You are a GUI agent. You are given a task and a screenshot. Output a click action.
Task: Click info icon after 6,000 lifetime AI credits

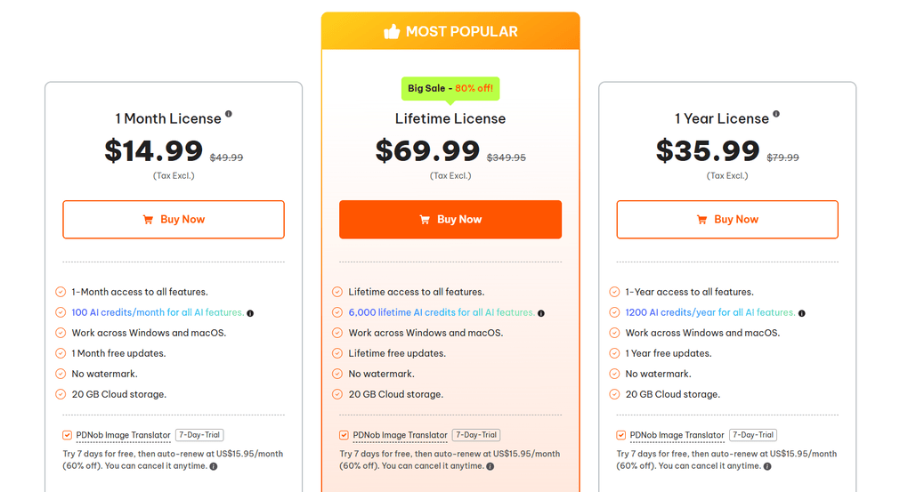tap(541, 313)
